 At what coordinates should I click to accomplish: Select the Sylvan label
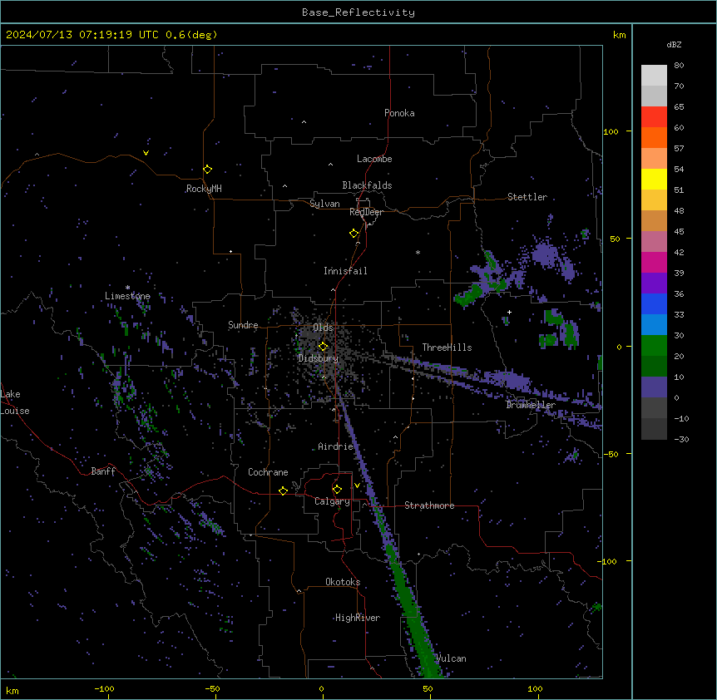point(324,204)
